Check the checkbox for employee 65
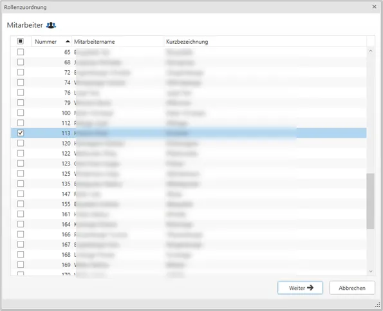The height and width of the screenshot is (311, 383). pyautogui.click(x=21, y=52)
